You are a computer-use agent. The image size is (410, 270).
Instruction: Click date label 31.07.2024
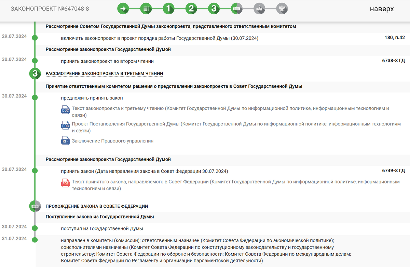click(x=14, y=238)
